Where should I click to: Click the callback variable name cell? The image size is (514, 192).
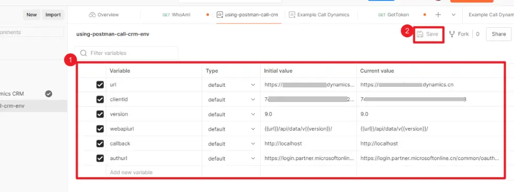click(x=154, y=144)
